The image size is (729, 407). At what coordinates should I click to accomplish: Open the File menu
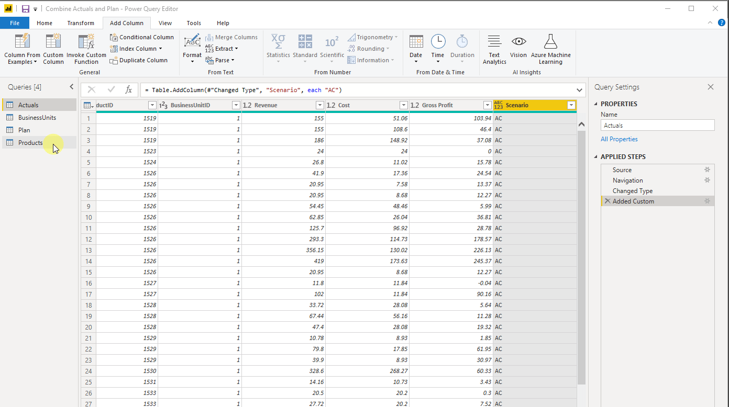(x=15, y=23)
